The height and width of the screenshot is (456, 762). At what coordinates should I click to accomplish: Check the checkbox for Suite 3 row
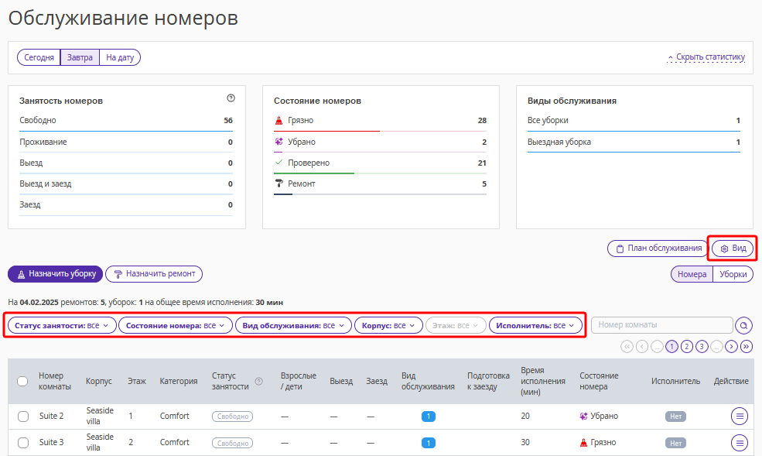pyautogui.click(x=23, y=442)
